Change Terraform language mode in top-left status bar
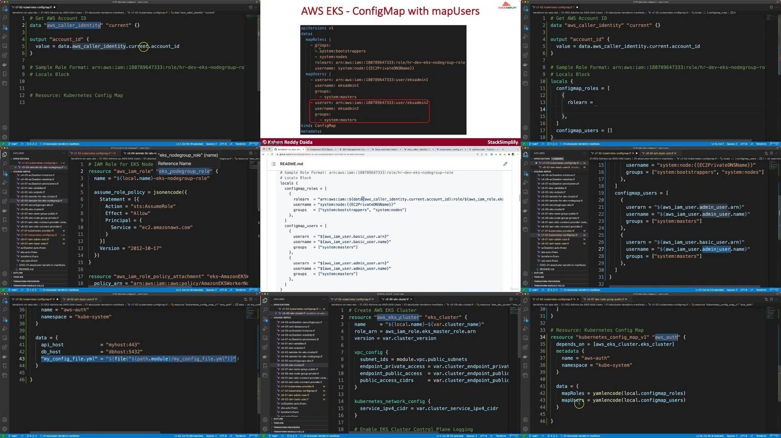Viewport: 781px width, 438px height. coord(240,144)
